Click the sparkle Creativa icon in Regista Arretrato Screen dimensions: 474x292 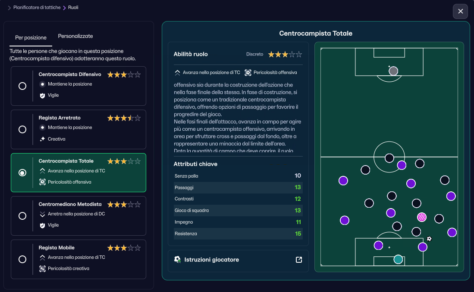click(42, 139)
